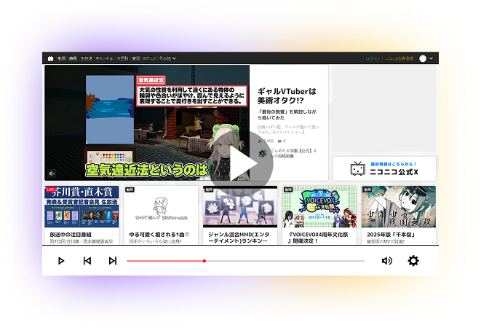Click the featured video uploader avatar icon
The height and width of the screenshot is (328, 481).
coord(262,153)
